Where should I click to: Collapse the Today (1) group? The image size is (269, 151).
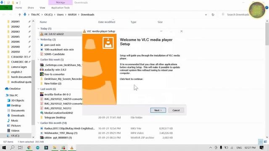tap(38, 29)
